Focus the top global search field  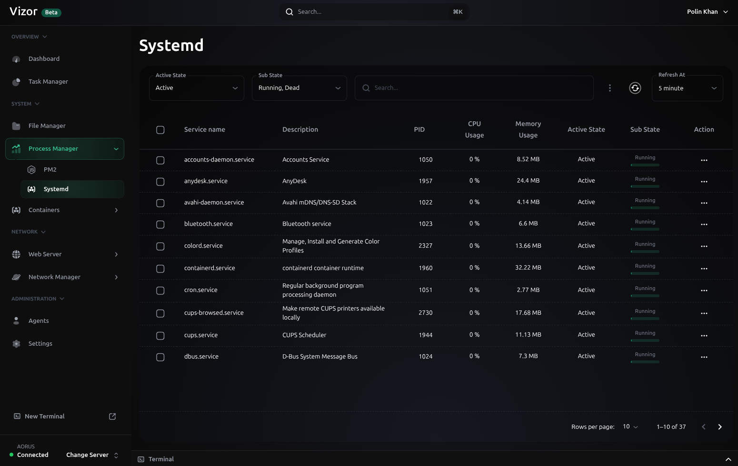coord(374,12)
